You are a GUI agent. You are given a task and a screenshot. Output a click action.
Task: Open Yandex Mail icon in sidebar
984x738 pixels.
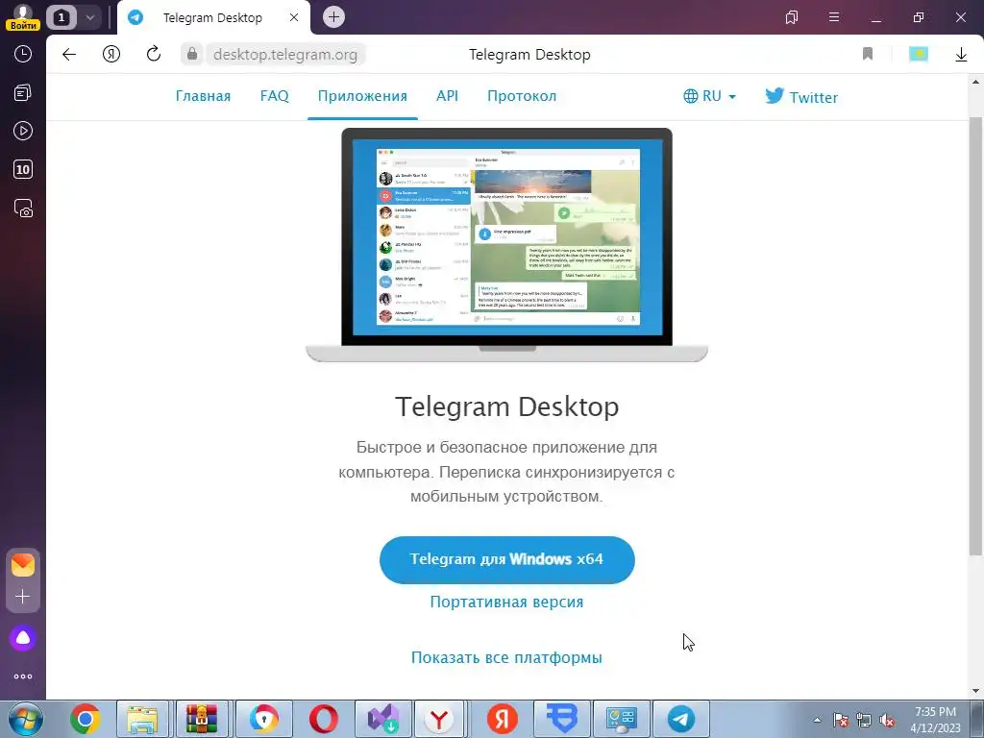23,565
